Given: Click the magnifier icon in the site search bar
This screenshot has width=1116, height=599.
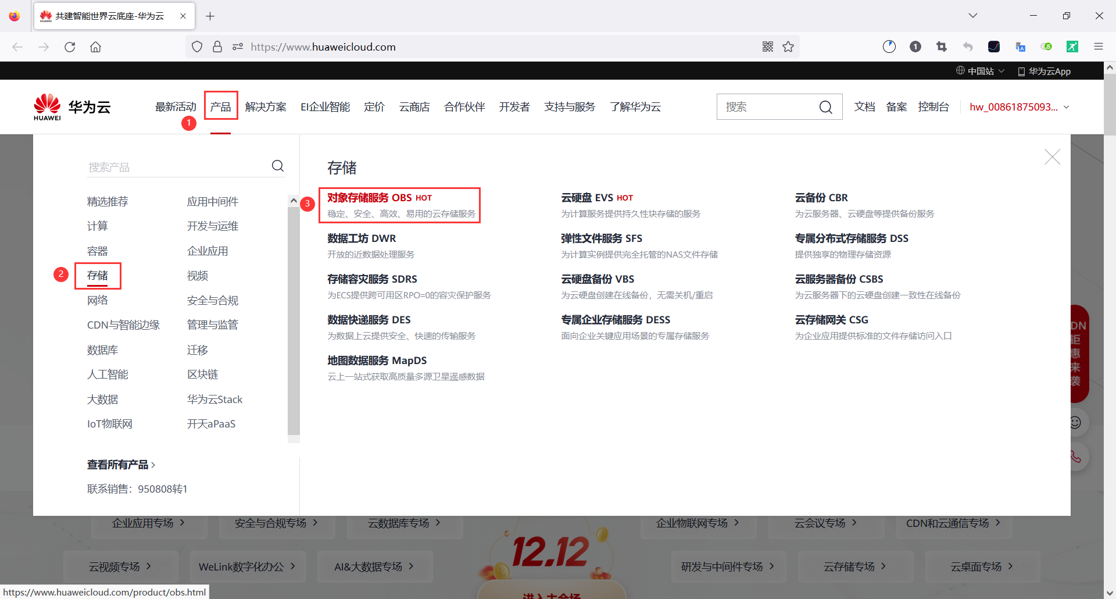Looking at the screenshot, I should tap(826, 107).
